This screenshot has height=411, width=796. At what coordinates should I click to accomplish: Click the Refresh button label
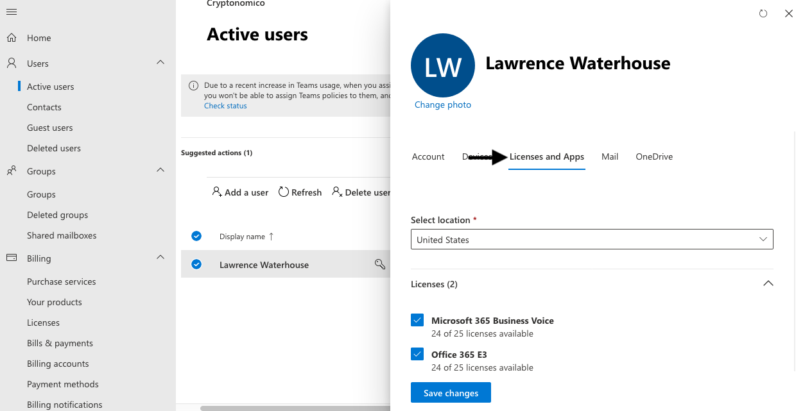click(x=306, y=192)
